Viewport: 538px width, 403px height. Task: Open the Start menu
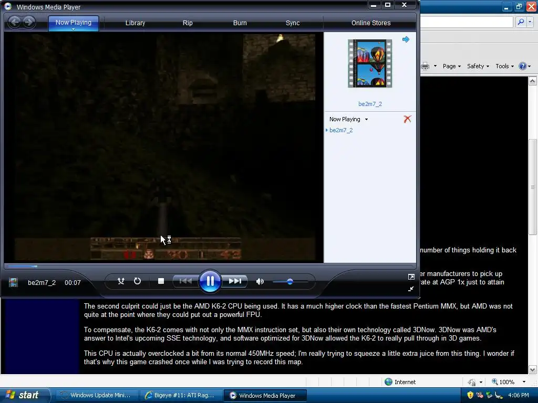coord(25,395)
